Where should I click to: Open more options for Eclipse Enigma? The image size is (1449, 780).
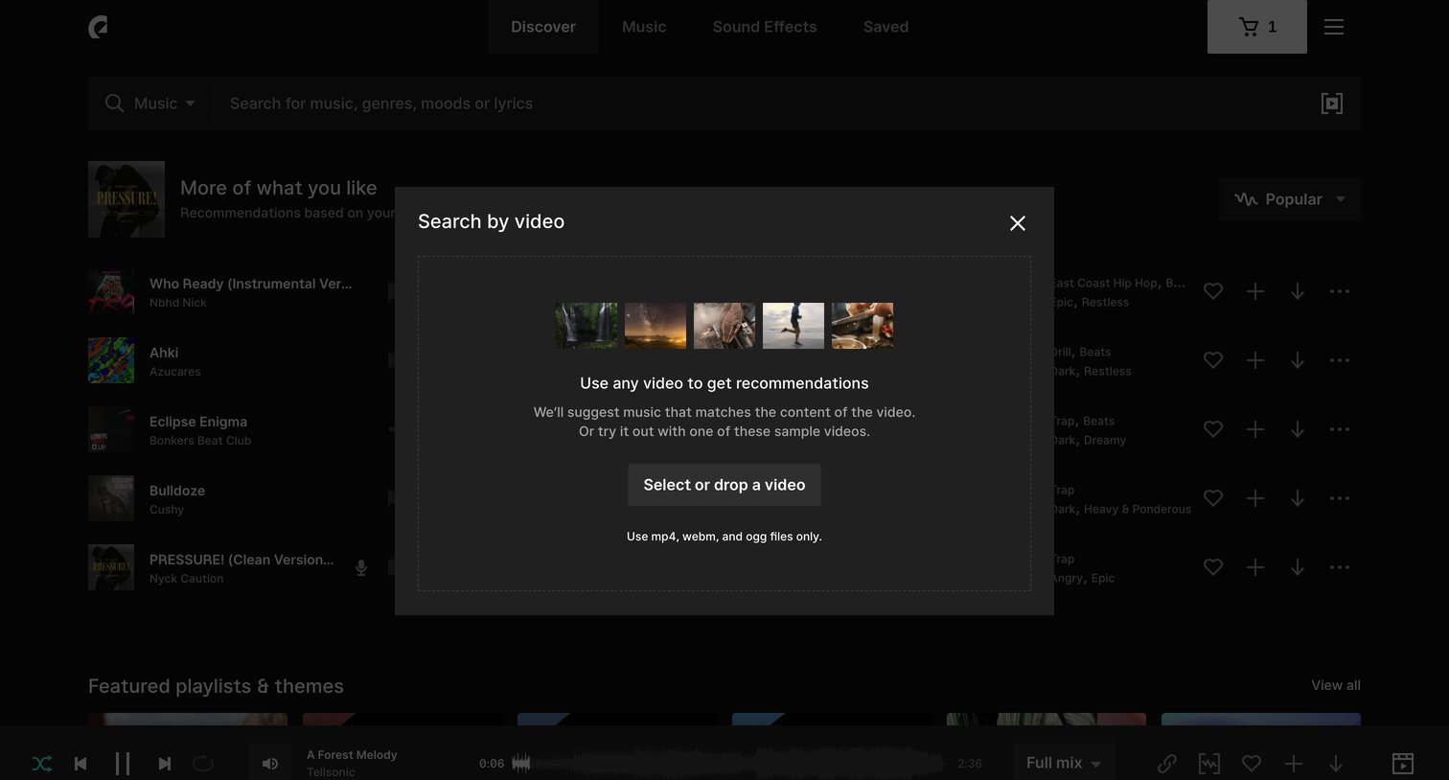1340,429
